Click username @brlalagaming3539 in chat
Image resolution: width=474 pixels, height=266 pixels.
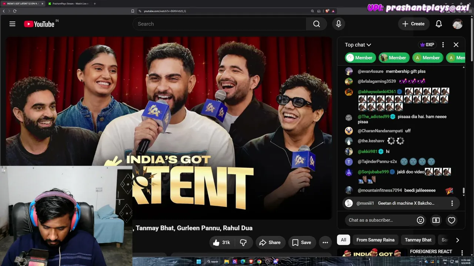tap(377, 81)
